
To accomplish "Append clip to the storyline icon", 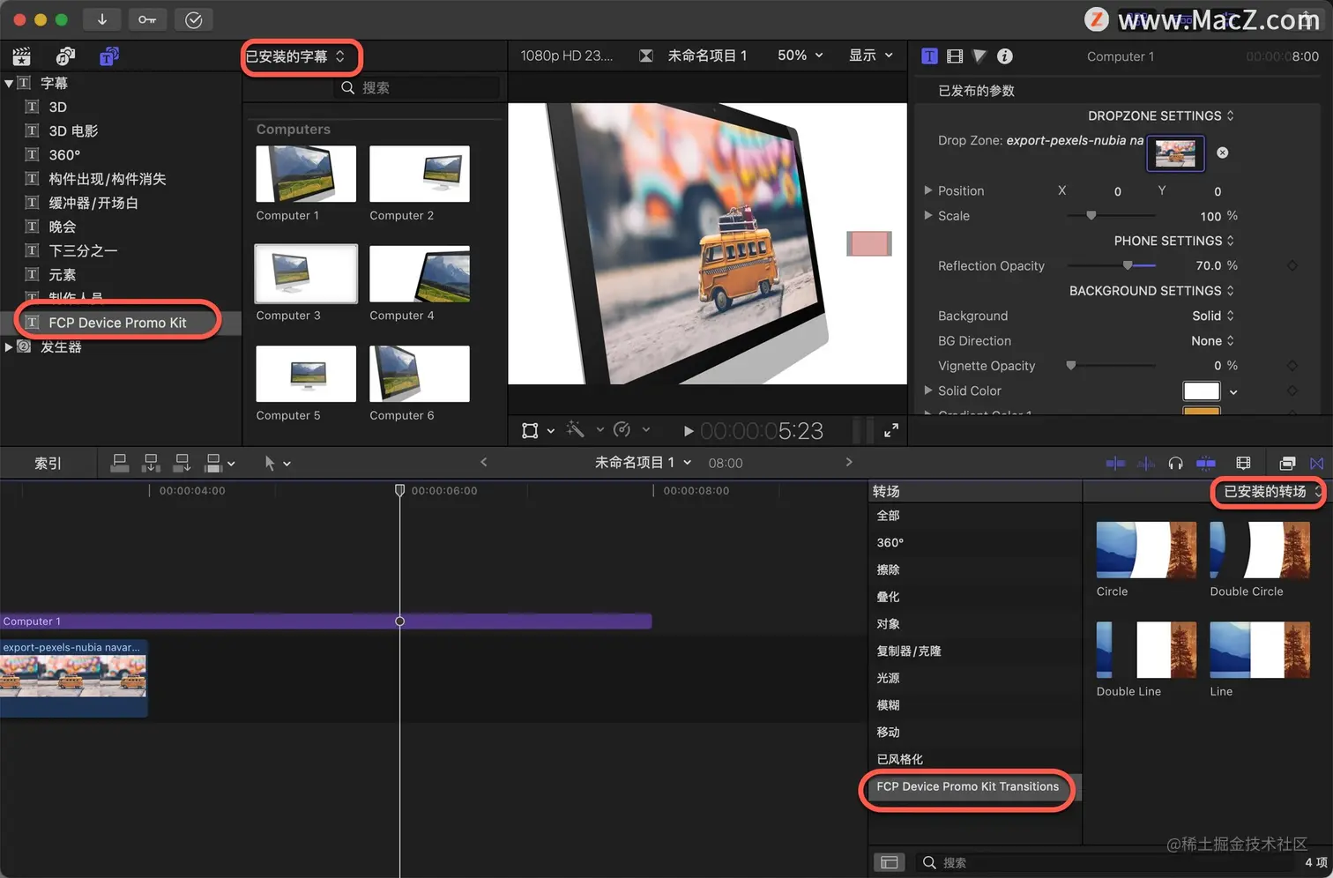I will click(182, 463).
